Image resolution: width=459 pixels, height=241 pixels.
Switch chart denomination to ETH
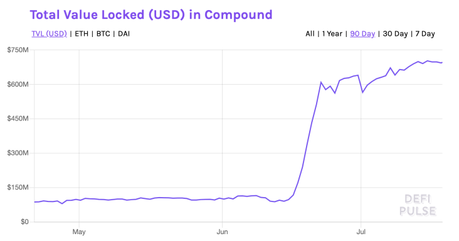click(82, 34)
